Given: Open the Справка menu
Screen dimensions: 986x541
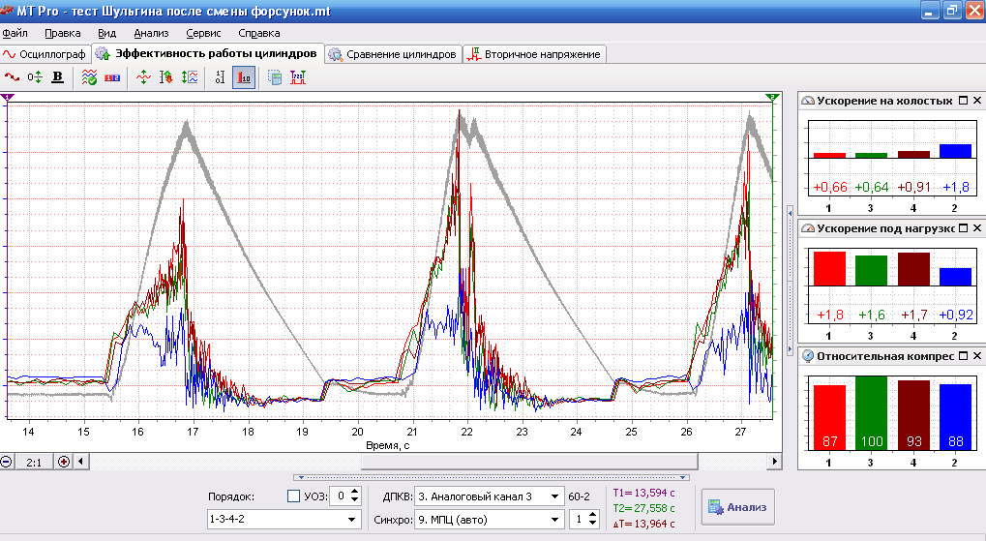Looking at the screenshot, I should click(x=259, y=33).
